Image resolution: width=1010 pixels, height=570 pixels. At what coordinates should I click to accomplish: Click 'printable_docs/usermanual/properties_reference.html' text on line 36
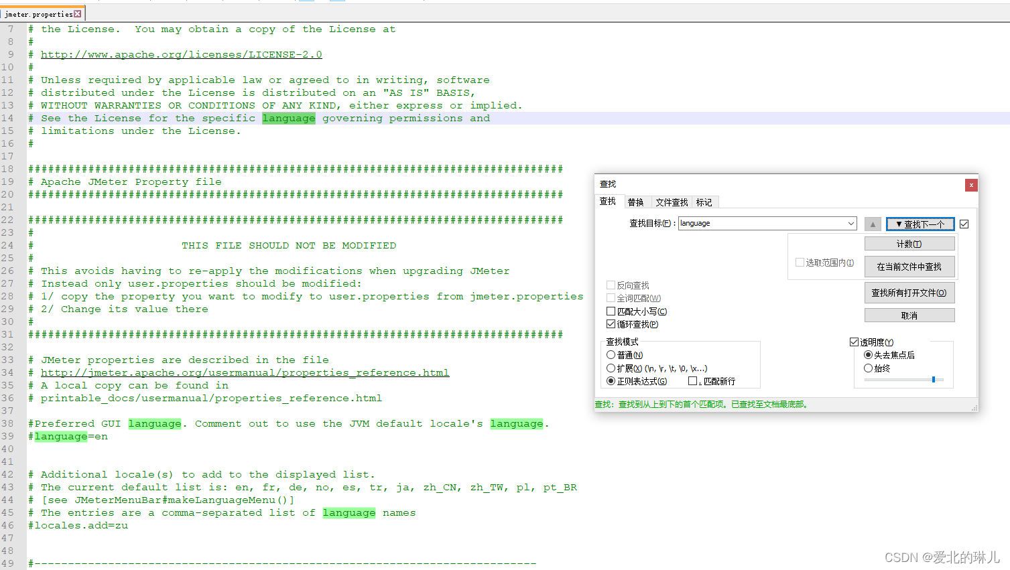click(x=212, y=399)
